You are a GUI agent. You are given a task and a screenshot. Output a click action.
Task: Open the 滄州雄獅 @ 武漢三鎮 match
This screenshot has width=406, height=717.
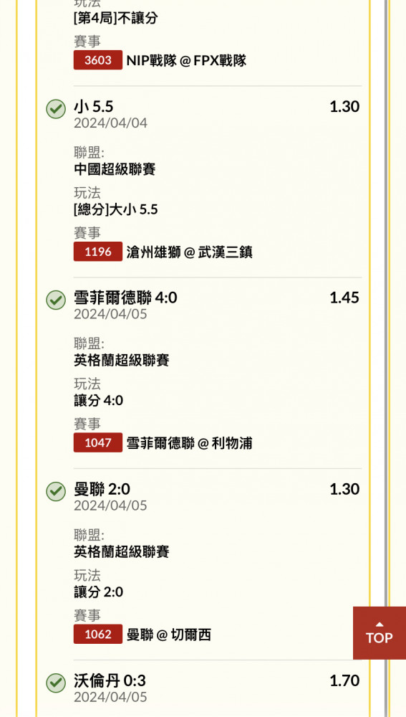(x=190, y=252)
